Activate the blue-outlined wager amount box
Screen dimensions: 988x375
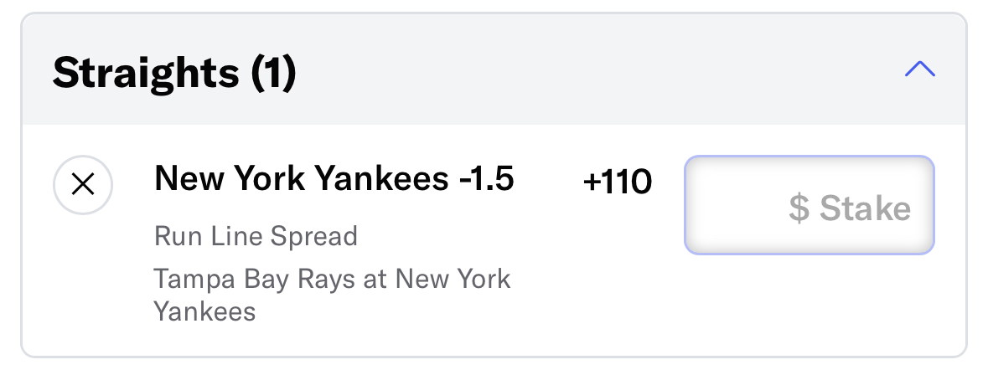click(x=809, y=205)
